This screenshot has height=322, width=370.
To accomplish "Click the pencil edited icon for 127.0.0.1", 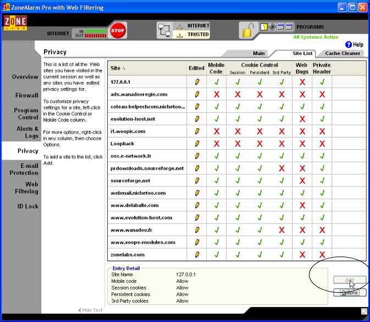I will coord(197,82).
